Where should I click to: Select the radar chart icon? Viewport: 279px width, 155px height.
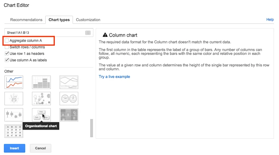pos(14,99)
